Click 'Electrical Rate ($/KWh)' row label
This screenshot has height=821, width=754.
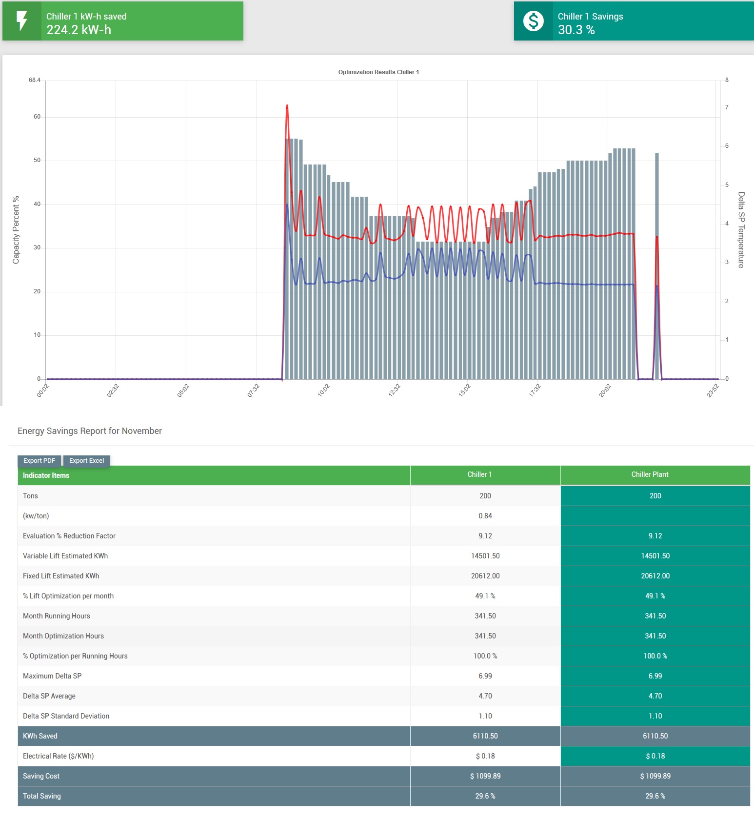click(58, 756)
